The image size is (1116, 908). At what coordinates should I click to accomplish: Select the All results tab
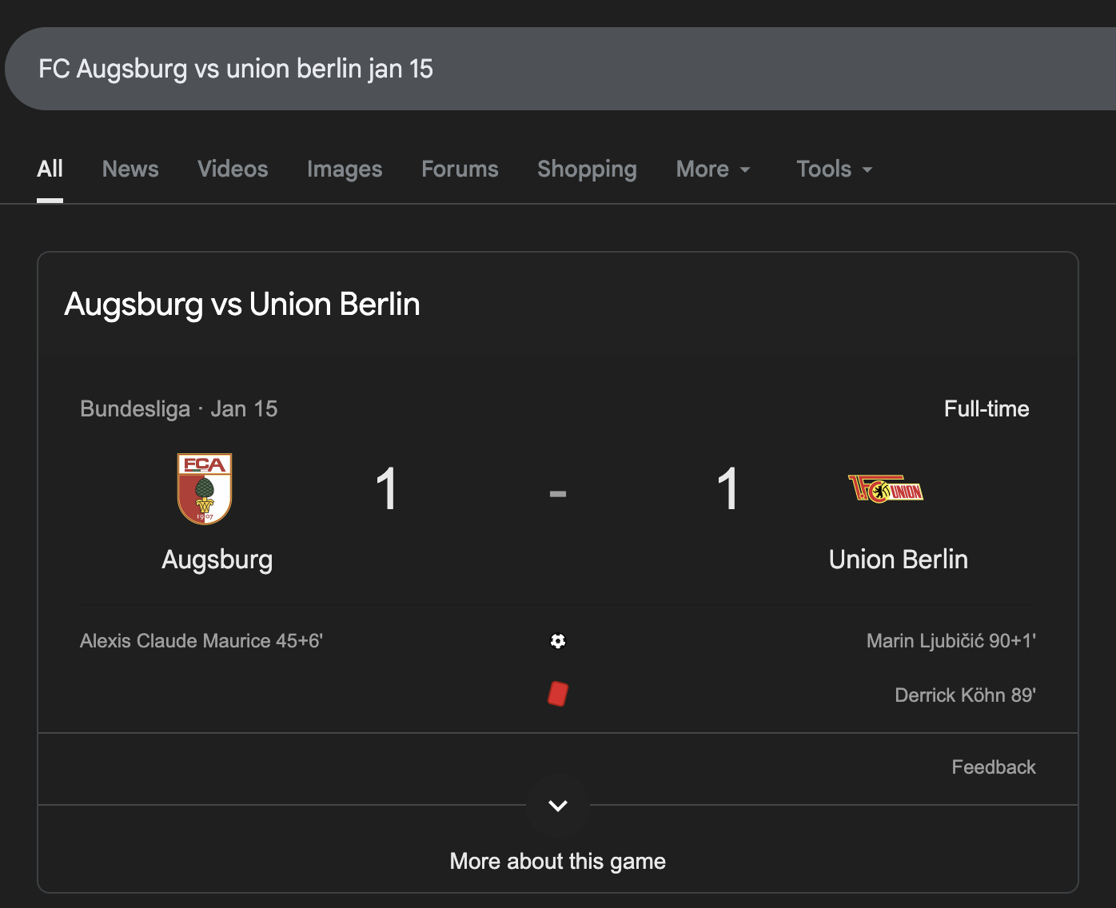click(50, 169)
